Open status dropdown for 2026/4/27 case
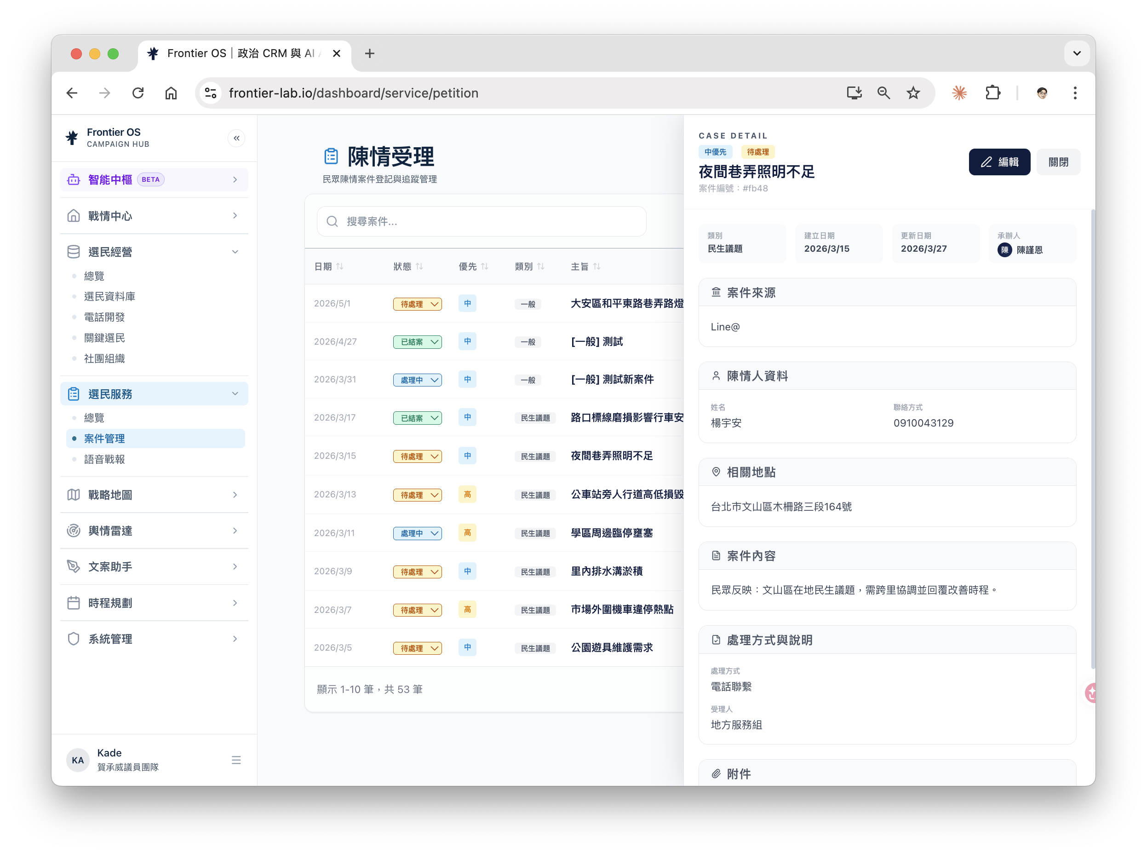This screenshot has height=854, width=1147. (x=418, y=342)
